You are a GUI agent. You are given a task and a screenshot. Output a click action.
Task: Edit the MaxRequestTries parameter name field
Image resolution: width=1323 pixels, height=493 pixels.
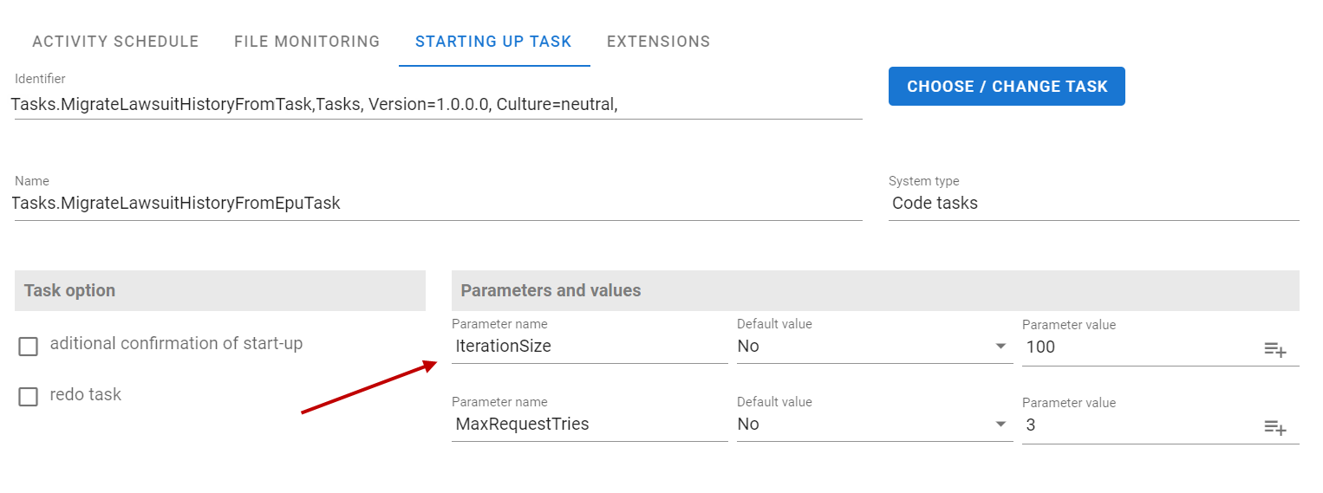(590, 424)
